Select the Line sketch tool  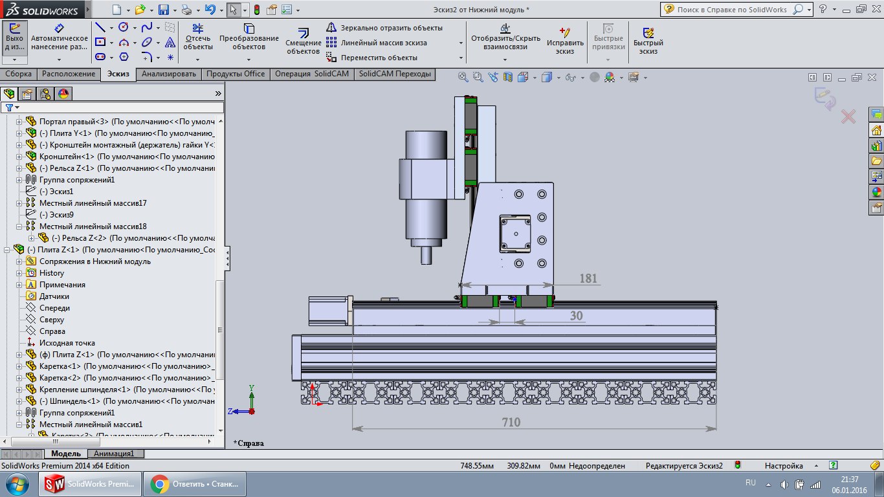[100, 27]
